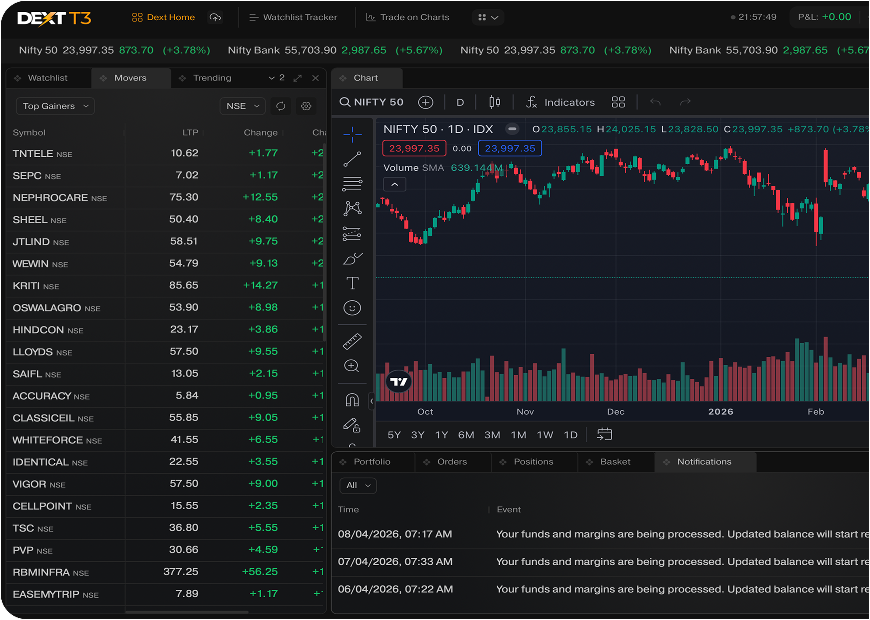The image size is (870, 620).
Task: Select the trend line drawing tool
Action: (x=352, y=159)
